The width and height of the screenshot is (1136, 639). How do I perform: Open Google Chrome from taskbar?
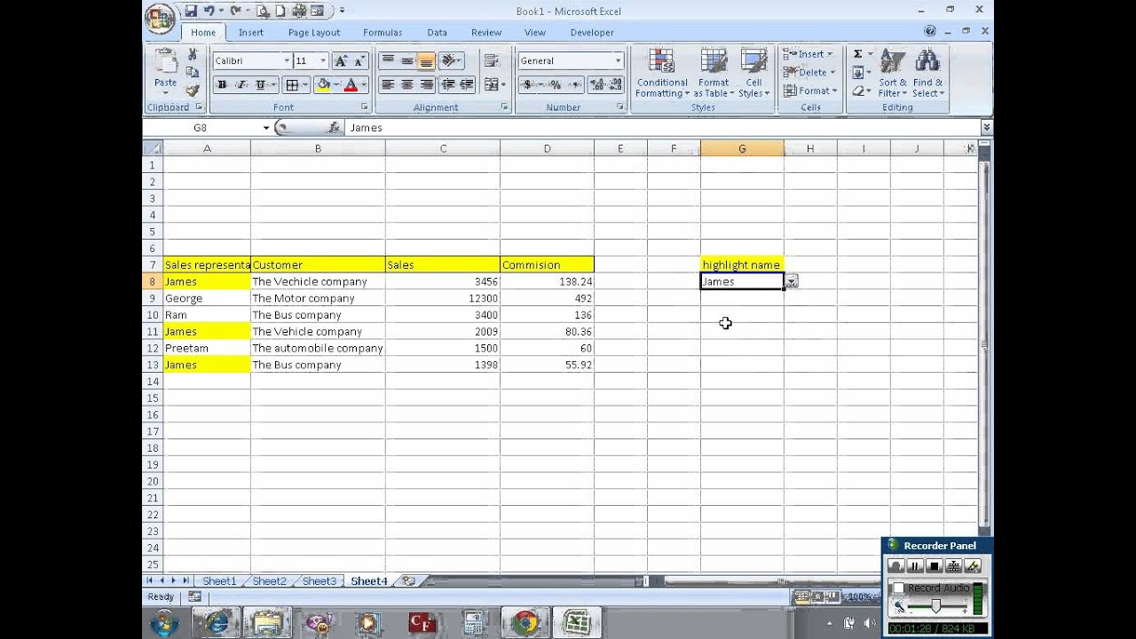tap(525, 623)
